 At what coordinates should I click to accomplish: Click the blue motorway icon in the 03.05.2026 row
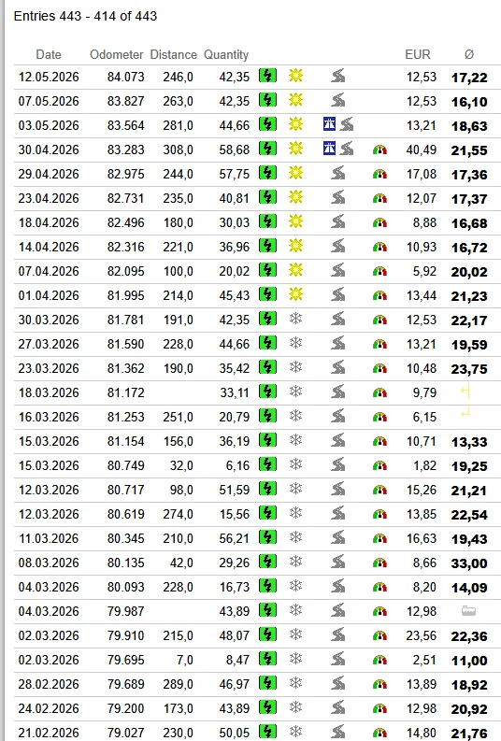[329, 124]
